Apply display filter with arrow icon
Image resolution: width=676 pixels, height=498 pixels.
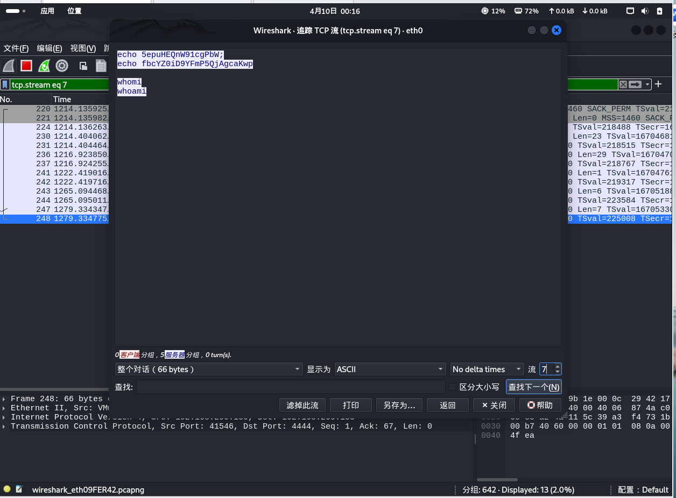[x=635, y=84]
